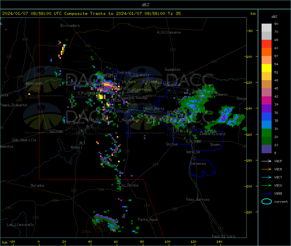Select the yellow 51 dBZ color swatch
This screenshot has height=246, width=291.
pyautogui.click(x=266, y=68)
